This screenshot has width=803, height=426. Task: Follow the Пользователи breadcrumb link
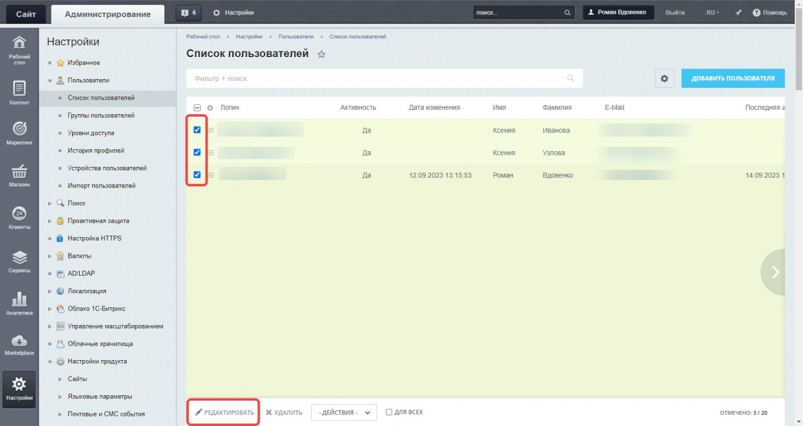[x=296, y=36]
